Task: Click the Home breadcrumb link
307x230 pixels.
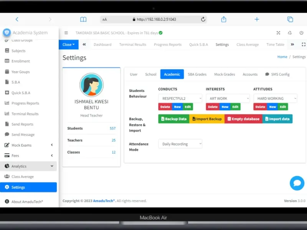Action: 282,57
